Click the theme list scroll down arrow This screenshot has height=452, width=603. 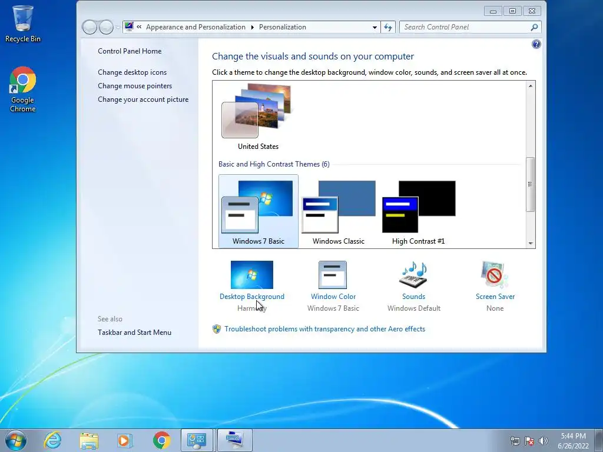click(531, 243)
